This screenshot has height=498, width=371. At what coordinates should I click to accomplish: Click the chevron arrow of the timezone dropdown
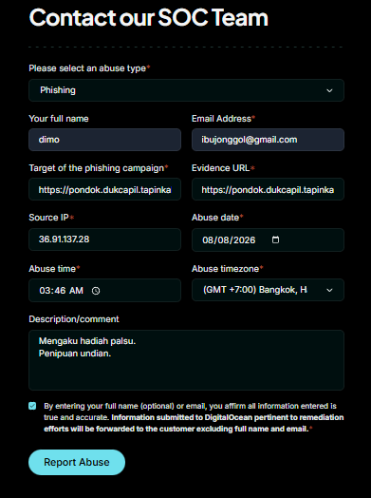tap(329, 290)
